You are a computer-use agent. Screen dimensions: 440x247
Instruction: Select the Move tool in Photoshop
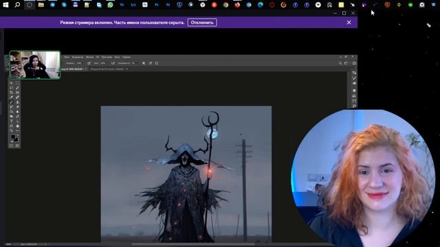pos(11,83)
